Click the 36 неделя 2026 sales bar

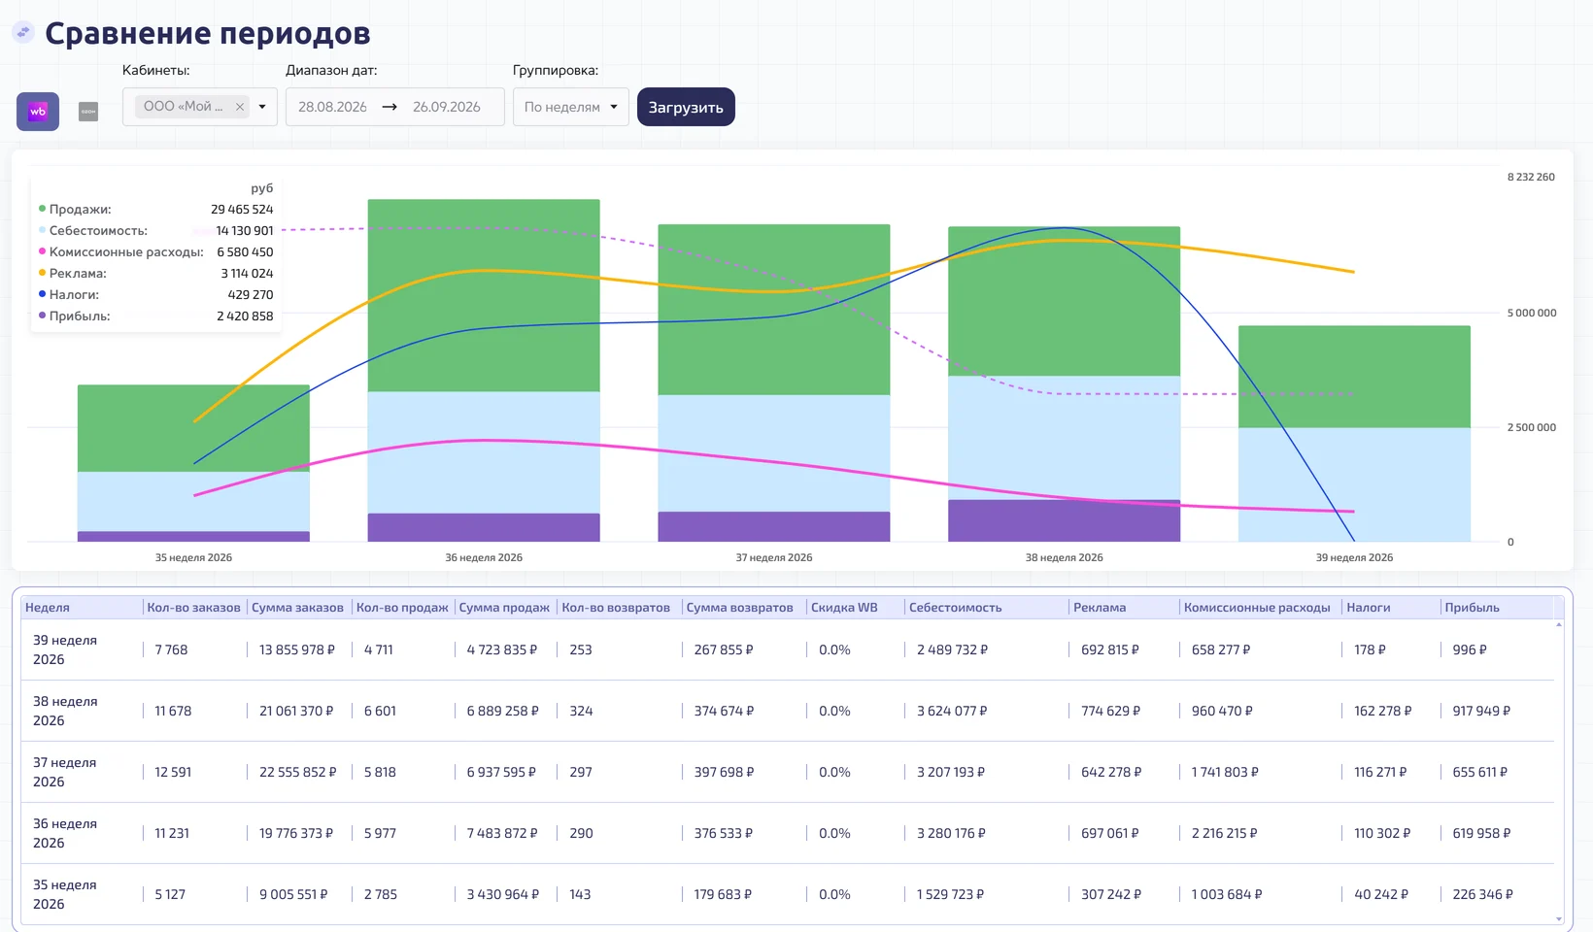(x=484, y=295)
